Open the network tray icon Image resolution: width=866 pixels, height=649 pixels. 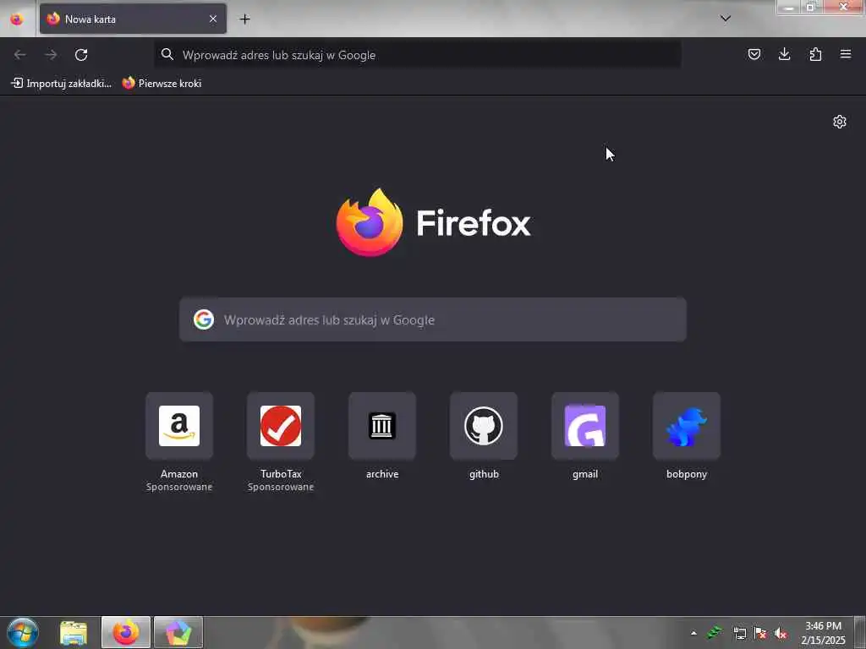coord(739,633)
